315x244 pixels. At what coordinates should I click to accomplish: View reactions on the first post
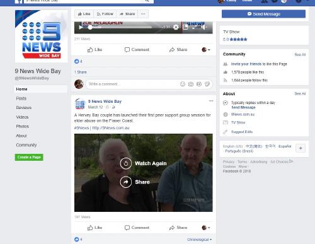pos(78,61)
